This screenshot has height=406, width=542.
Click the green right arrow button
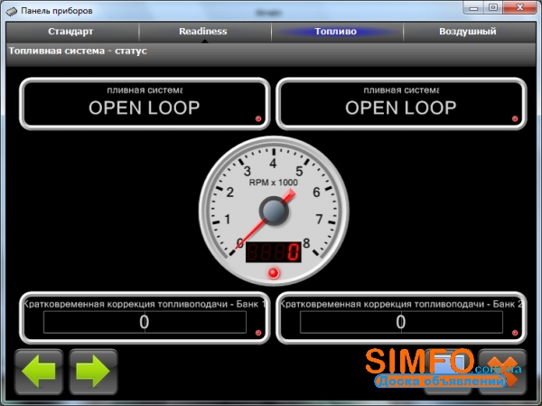point(94,372)
